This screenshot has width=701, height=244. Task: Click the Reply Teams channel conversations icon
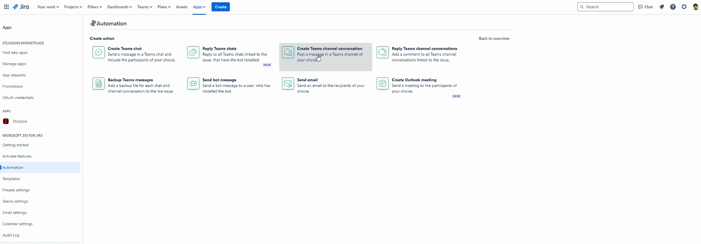pyautogui.click(x=382, y=52)
